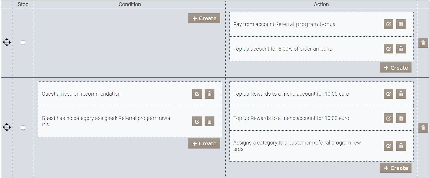Edit the 'Guest has no category assigned' condition
The image size is (430, 178).
click(x=197, y=121)
